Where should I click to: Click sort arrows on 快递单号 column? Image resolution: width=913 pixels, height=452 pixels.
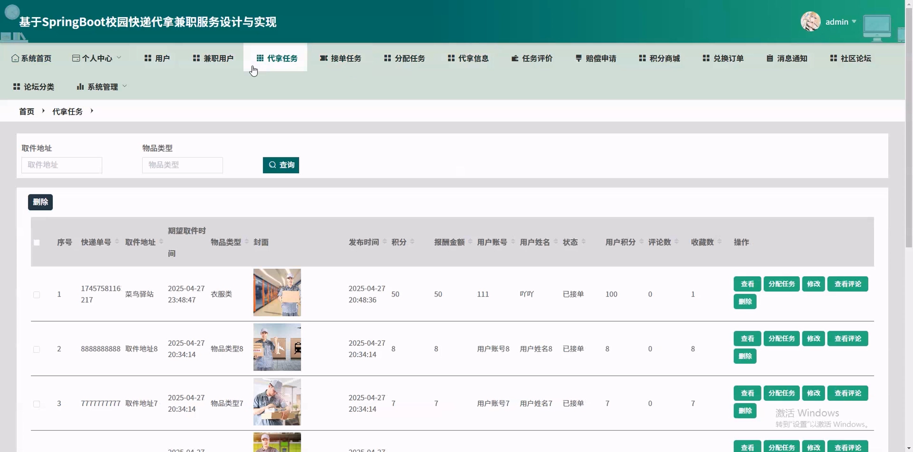(117, 242)
